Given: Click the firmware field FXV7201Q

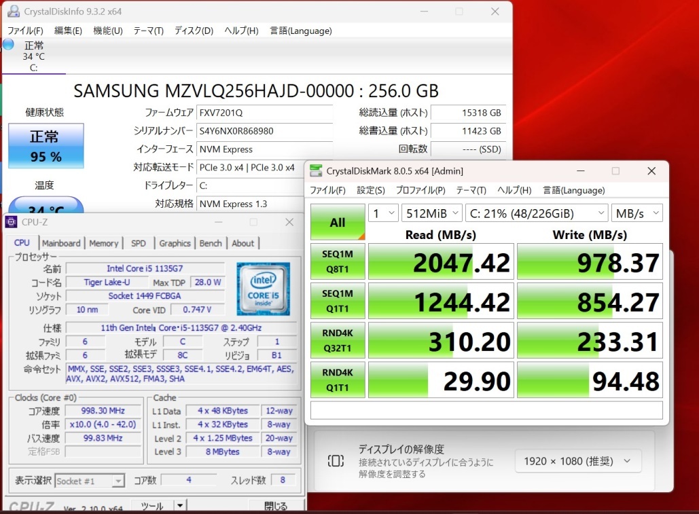Looking at the screenshot, I should 265,113.
